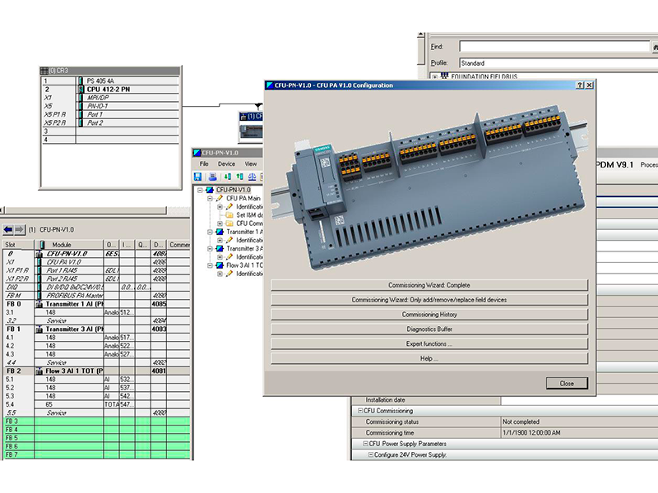
Task: Open the Profile dropdown showing Standard
Action: pyautogui.click(x=558, y=63)
